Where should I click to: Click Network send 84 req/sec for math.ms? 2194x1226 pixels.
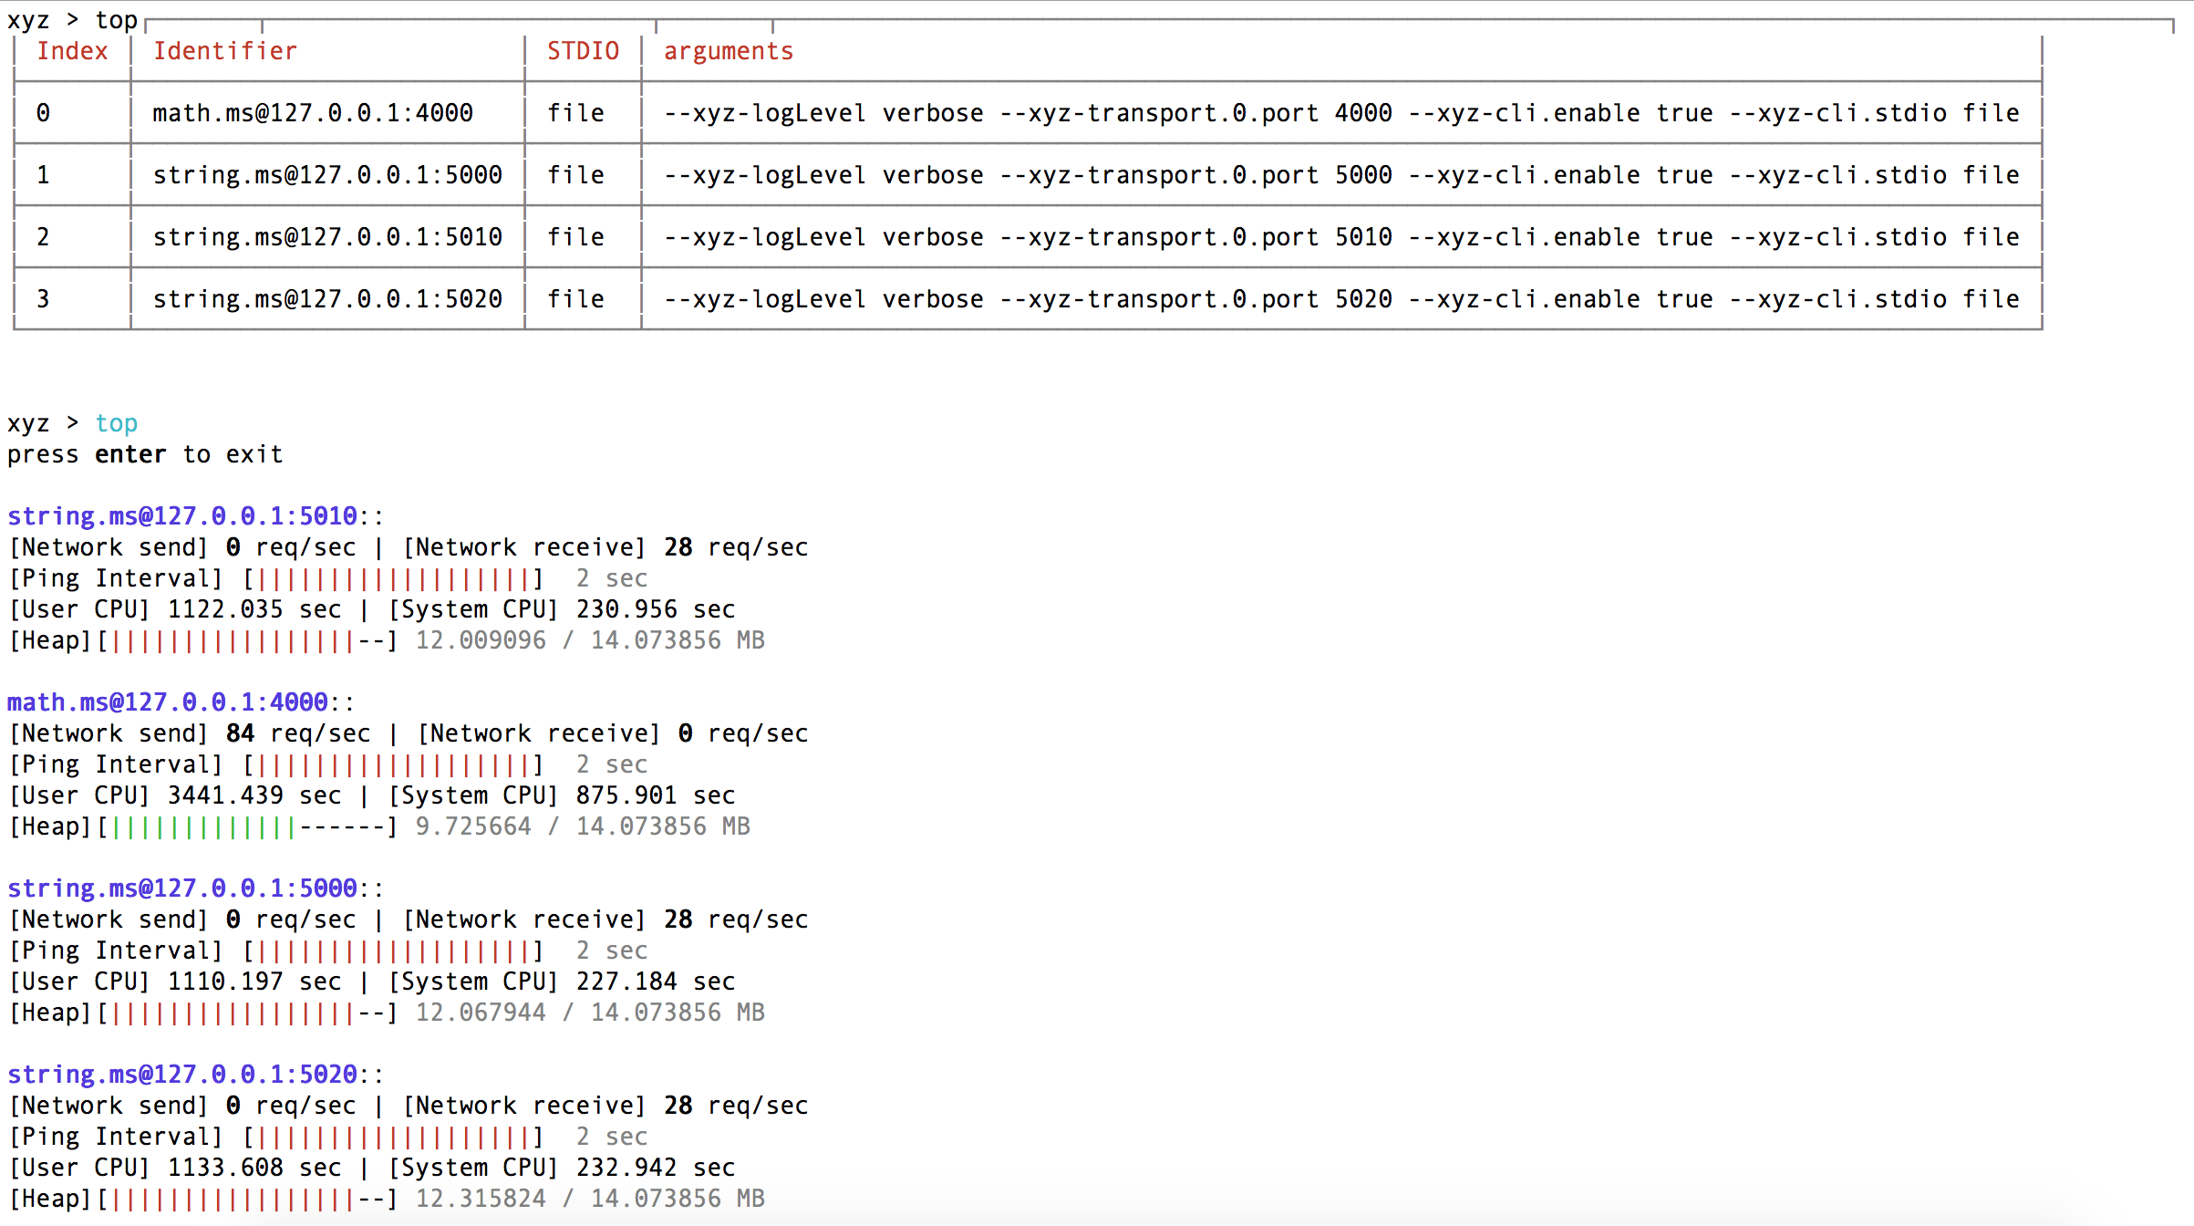(x=190, y=733)
